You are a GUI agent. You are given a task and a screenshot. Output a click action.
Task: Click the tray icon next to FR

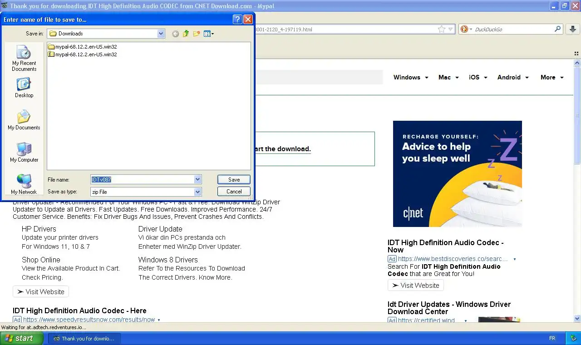click(x=572, y=338)
